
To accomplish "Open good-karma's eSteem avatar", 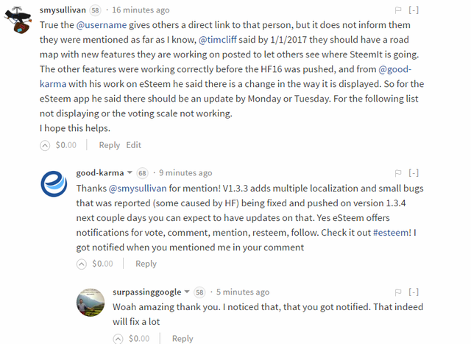I will point(54,183).
